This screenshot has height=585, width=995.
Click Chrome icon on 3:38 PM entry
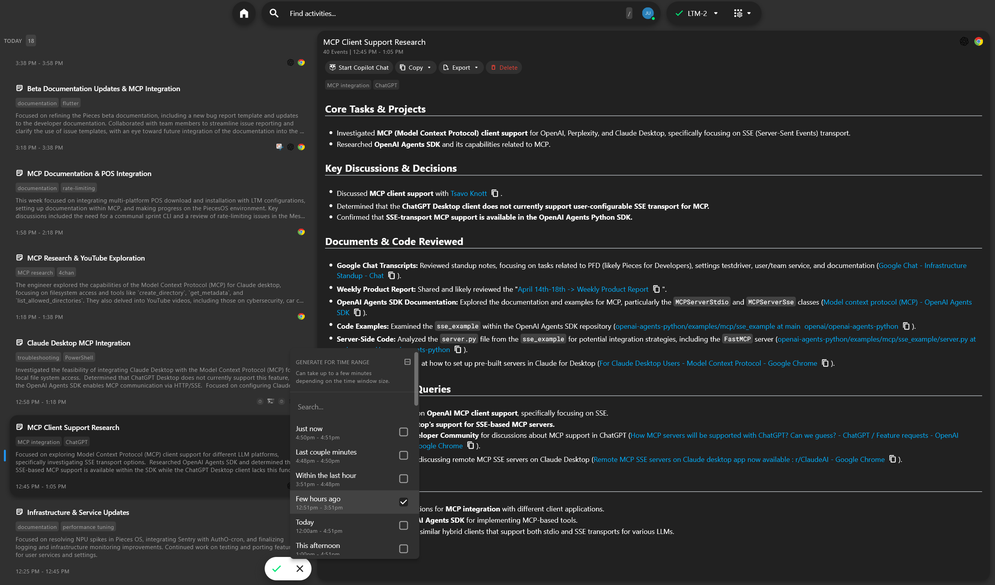301,63
